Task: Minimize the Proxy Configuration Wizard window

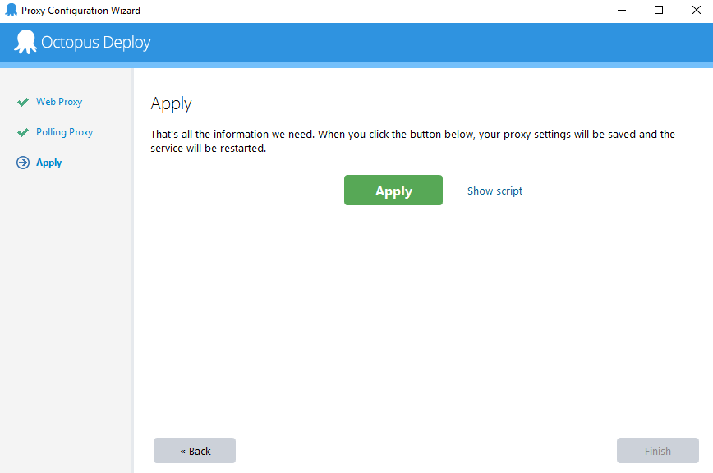Action: point(622,10)
